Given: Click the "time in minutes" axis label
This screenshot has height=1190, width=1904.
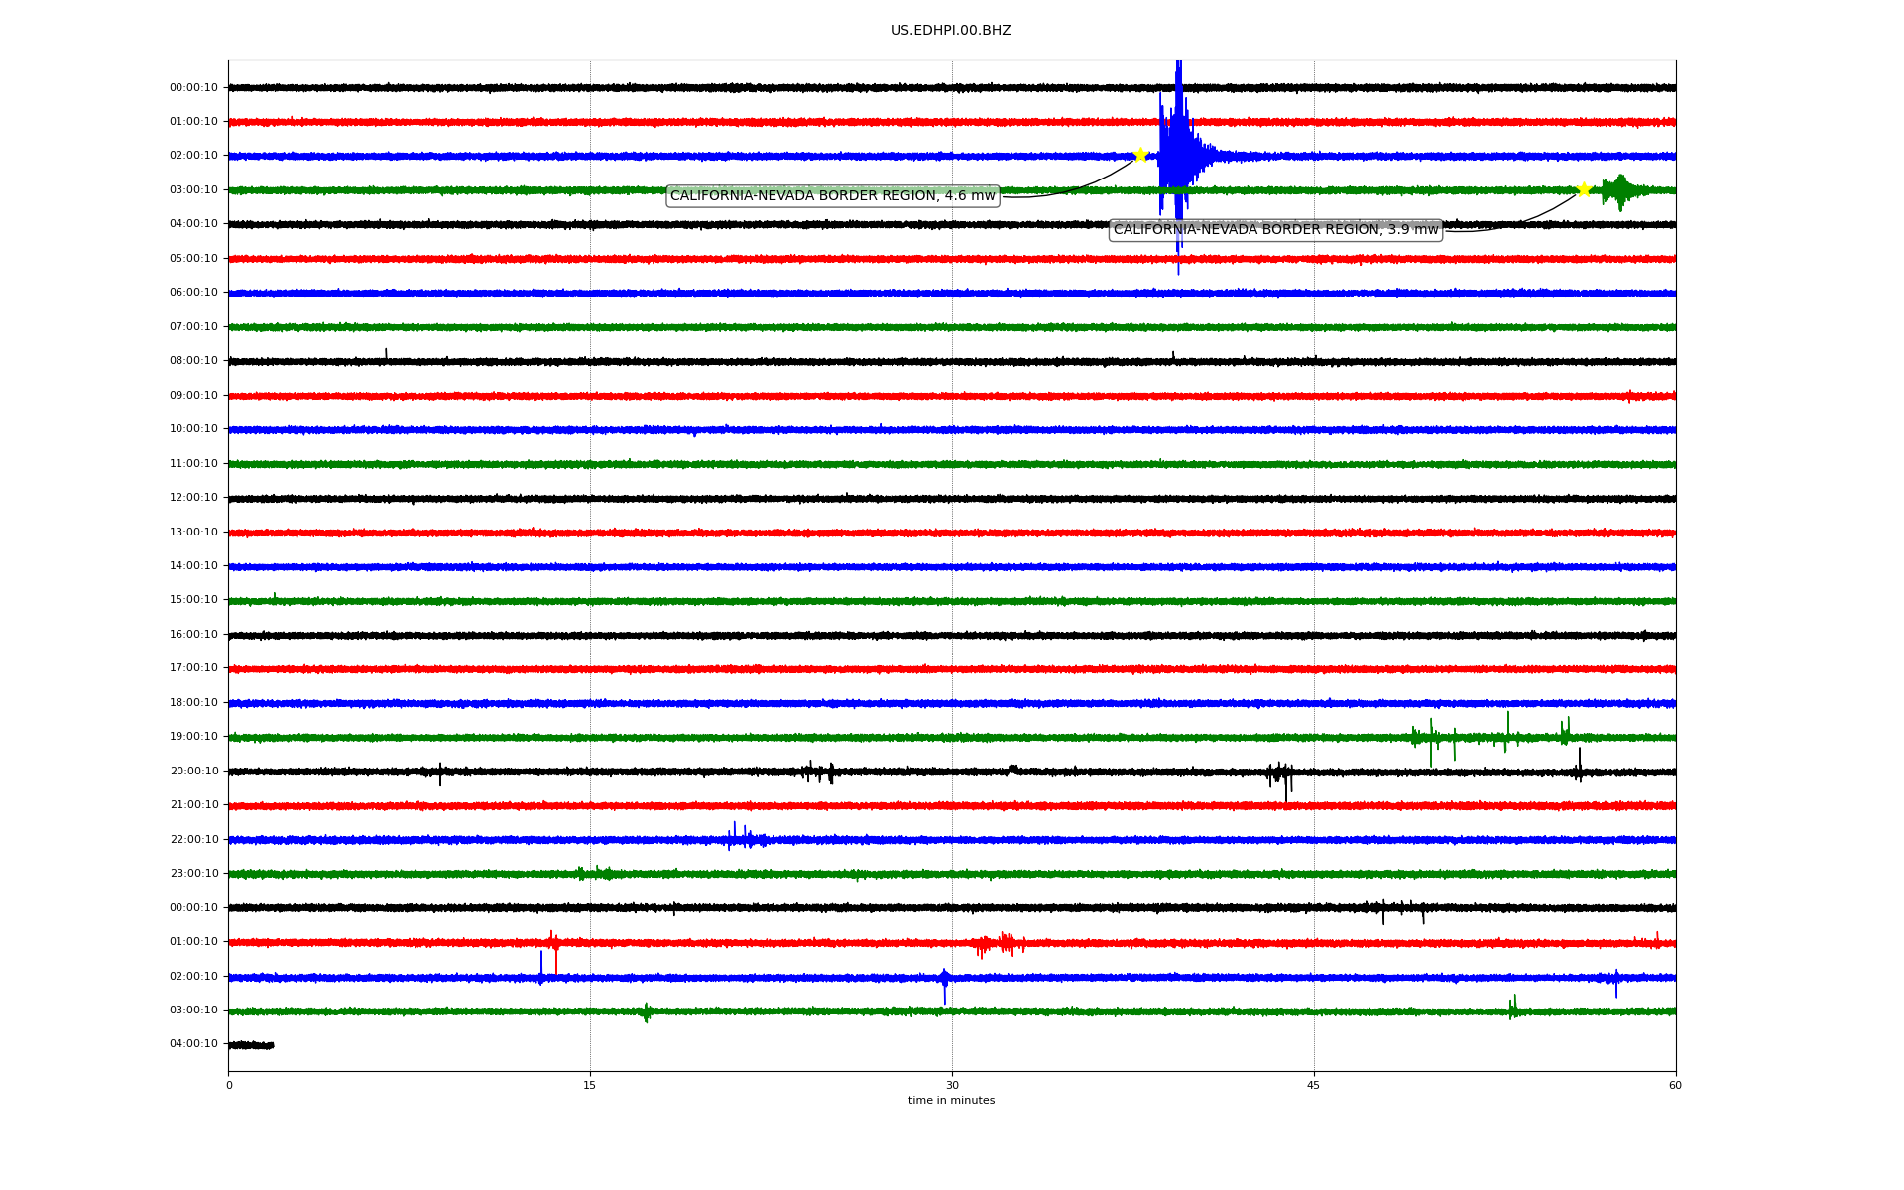Looking at the screenshot, I should 951,1101.
